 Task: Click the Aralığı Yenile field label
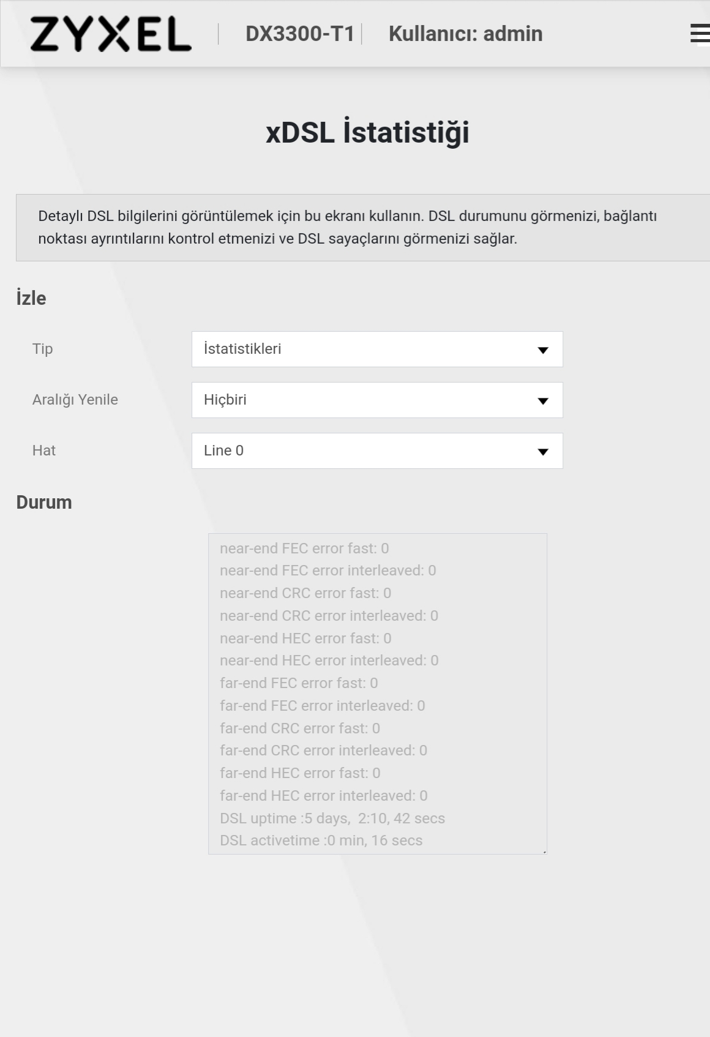pyautogui.click(x=75, y=400)
